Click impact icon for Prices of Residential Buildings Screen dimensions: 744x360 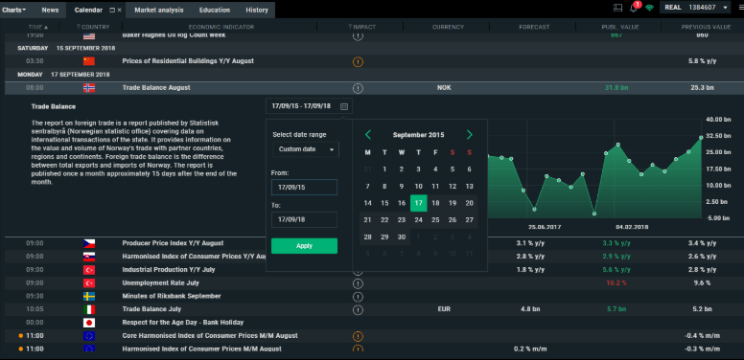coord(359,61)
